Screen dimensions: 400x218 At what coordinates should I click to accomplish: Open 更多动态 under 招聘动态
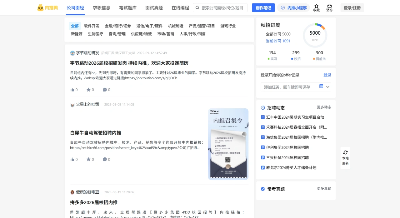[x=324, y=107]
